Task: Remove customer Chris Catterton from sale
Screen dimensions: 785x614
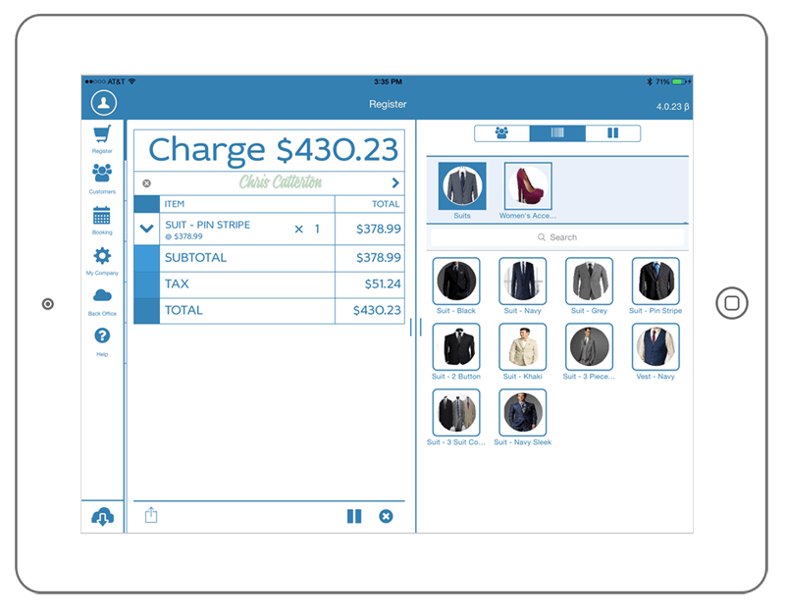Action: (x=147, y=182)
